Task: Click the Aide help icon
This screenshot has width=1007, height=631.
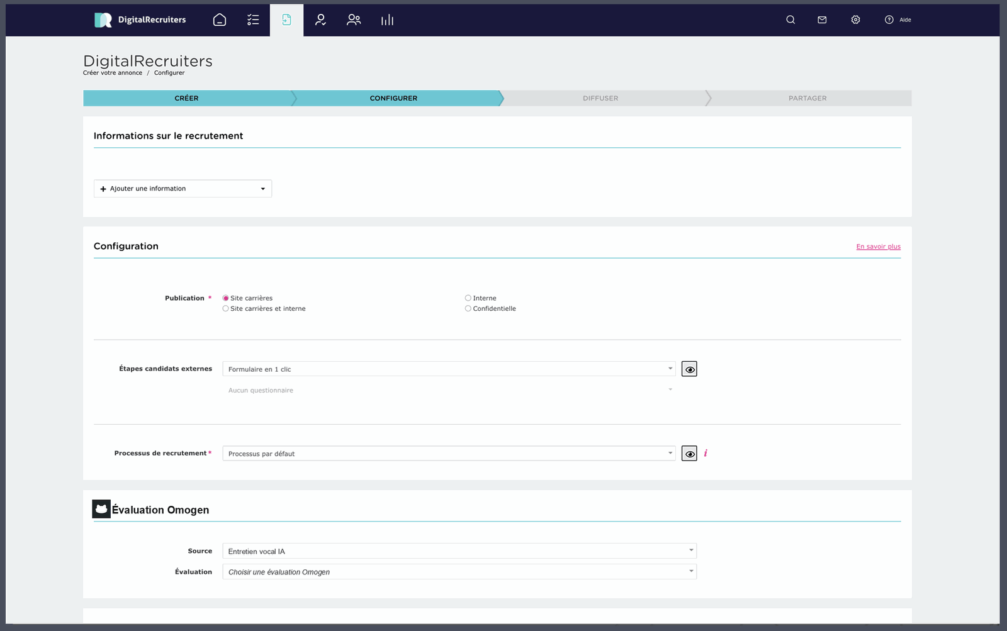Action: (x=889, y=20)
